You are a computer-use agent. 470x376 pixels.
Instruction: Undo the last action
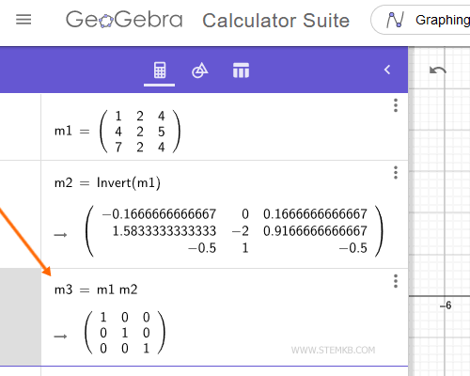click(x=438, y=70)
